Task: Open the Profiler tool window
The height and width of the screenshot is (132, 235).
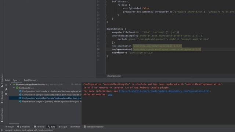Action: 75,127
